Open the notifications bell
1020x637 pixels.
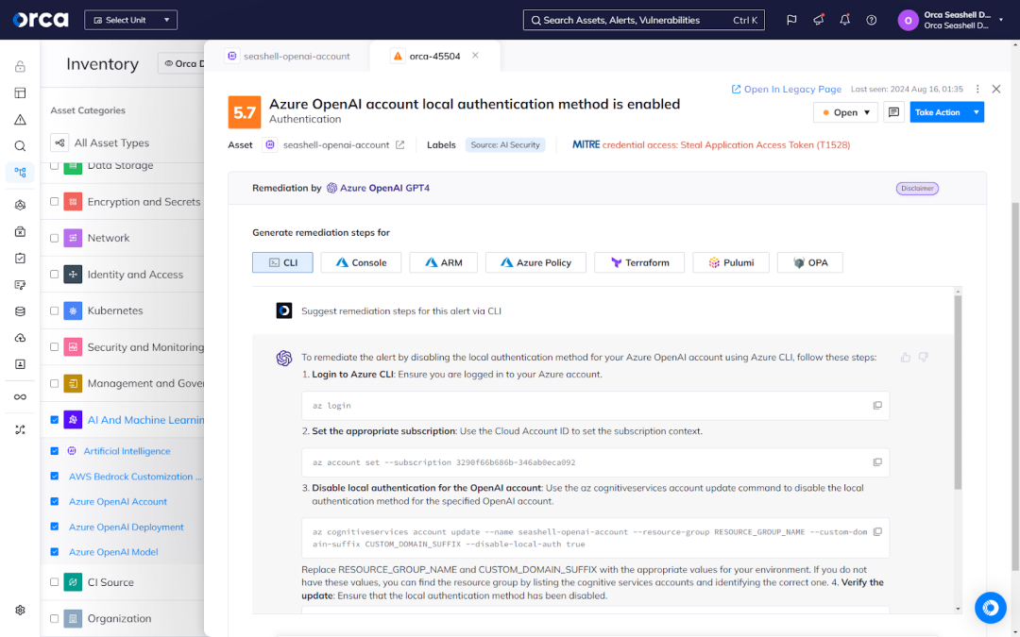(x=845, y=20)
